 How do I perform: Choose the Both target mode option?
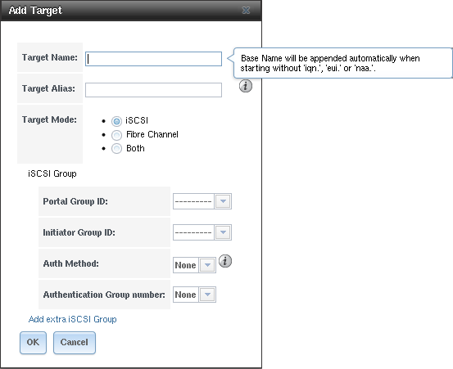116,149
